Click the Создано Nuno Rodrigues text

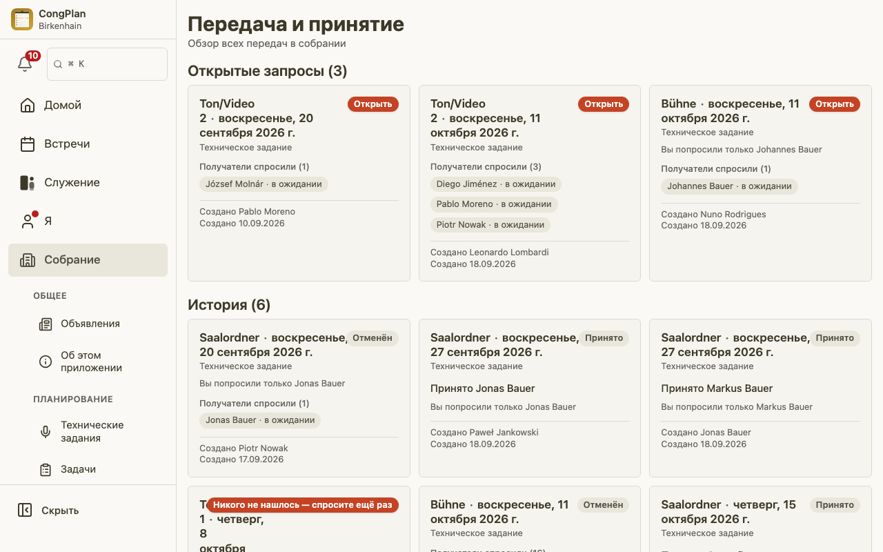click(713, 215)
